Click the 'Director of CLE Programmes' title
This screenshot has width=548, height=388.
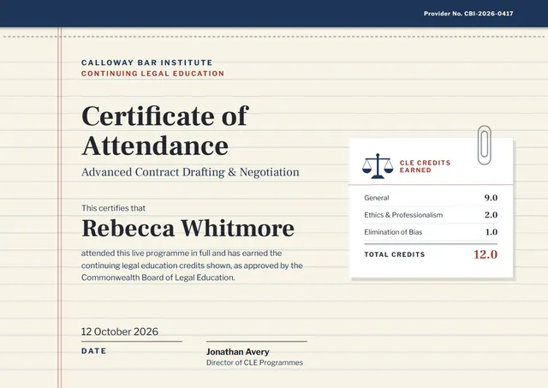(254, 363)
